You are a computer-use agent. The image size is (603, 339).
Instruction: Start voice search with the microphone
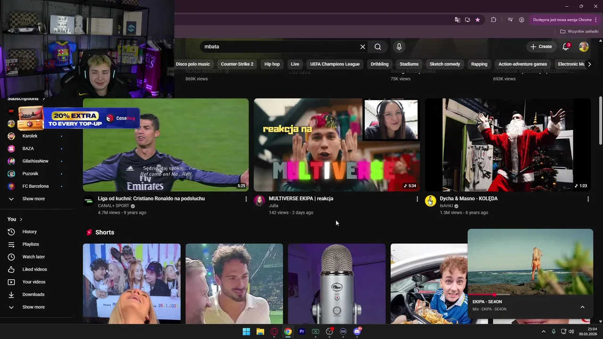[x=399, y=47]
